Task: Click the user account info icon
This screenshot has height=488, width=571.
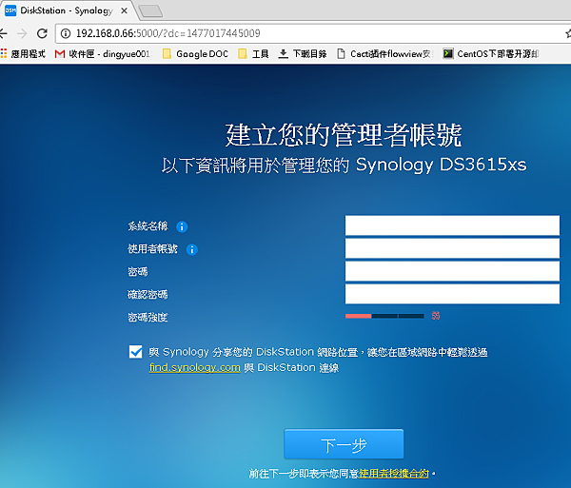Action: (192, 249)
